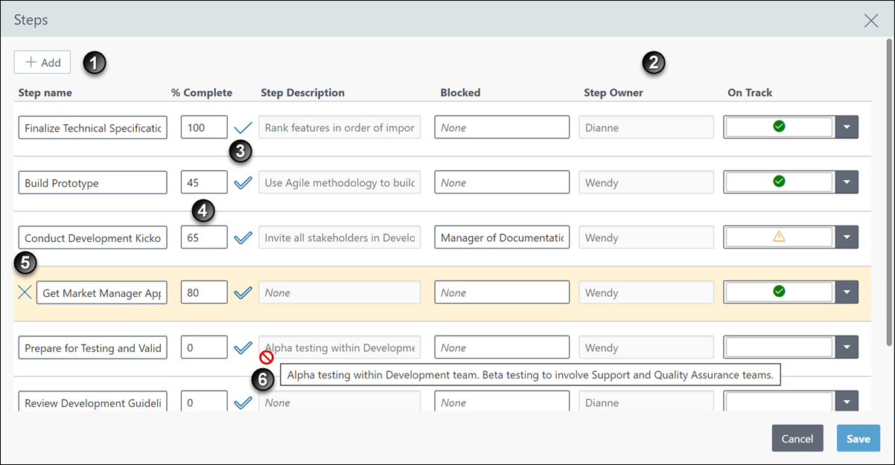Open On Track dropdown with warning status
The height and width of the screenshot is (465, 895).
847,237
